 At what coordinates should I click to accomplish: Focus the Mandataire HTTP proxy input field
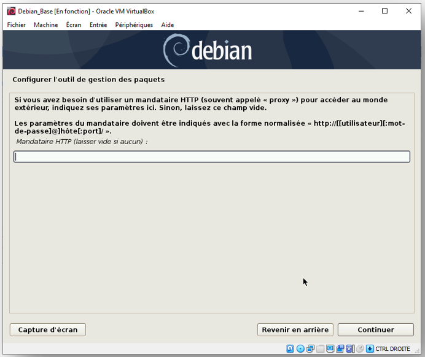point(212,156)
